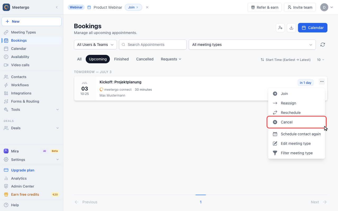This screenshot has height=211, width=338.
Task: Collapse the sidebar with the chevron icon
Action: click(57, 7)
